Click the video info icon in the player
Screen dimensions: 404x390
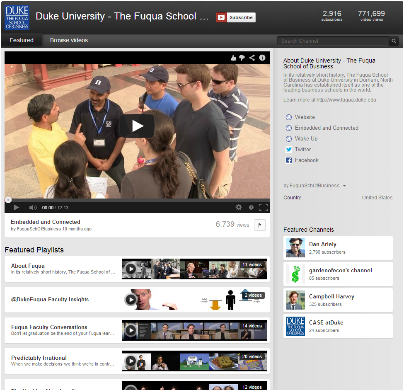(262, 58)
